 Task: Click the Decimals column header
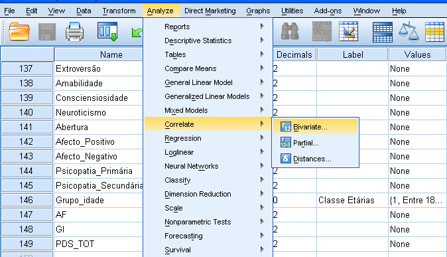click(x=294, y=54)
